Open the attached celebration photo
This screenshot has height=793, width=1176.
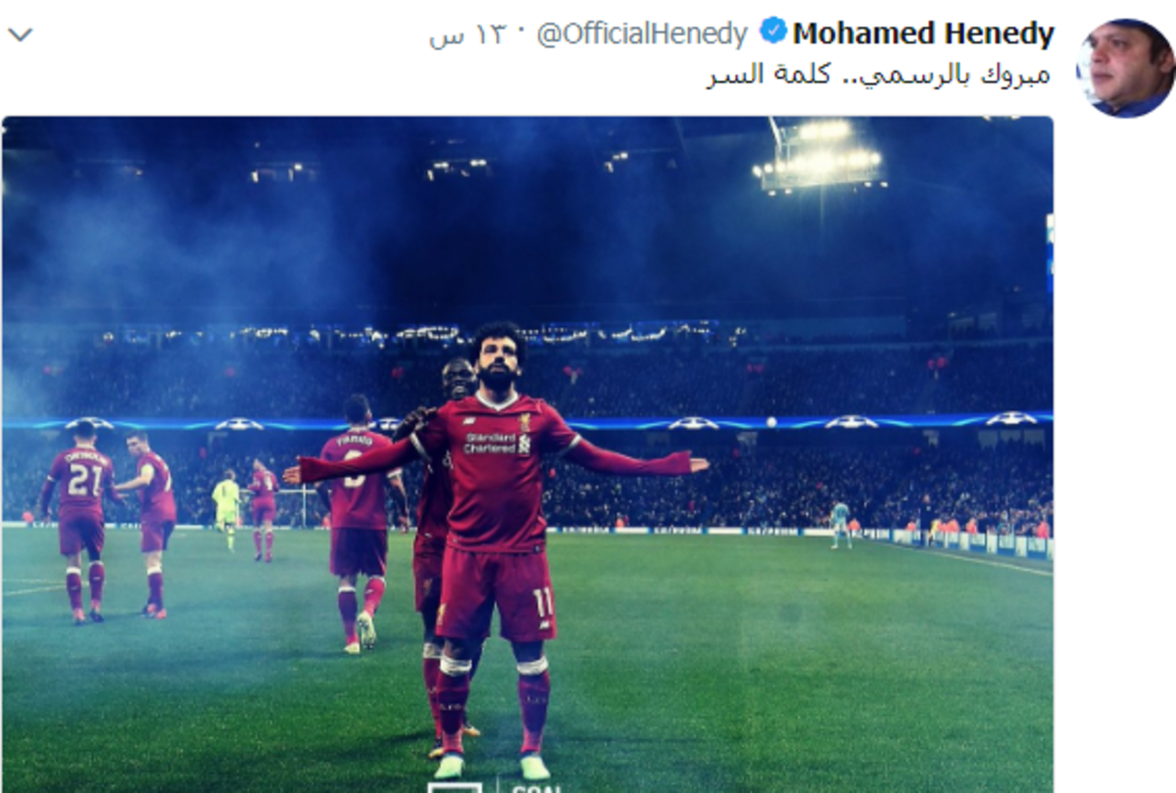(527, 454)
